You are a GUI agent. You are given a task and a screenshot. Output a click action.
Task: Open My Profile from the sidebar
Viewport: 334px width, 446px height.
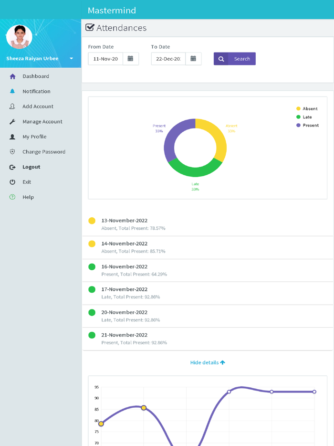[34, 137]
